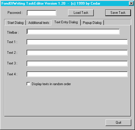Screen dimensions: 135x130
Task: Focus the Password input field
Action: point(42,13)
